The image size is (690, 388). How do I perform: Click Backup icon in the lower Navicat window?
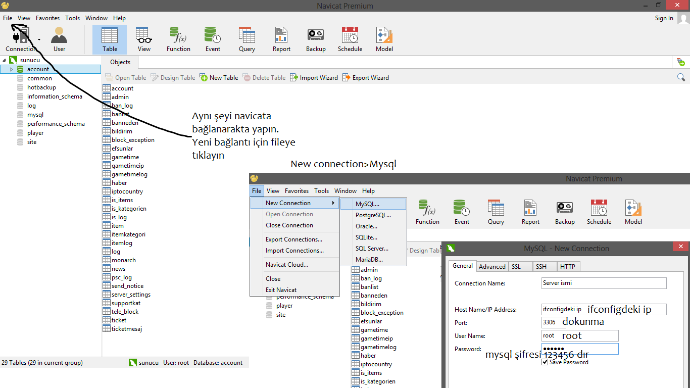click(x=565, y=212)
